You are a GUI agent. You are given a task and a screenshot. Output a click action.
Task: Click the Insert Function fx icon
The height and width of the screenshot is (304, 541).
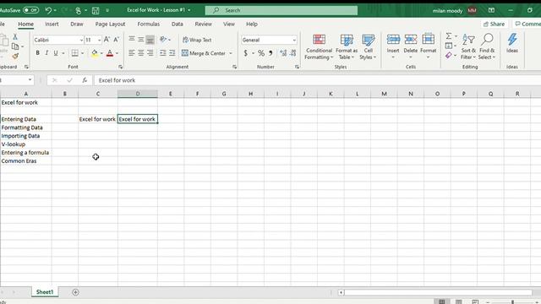(x=85, y=80)
